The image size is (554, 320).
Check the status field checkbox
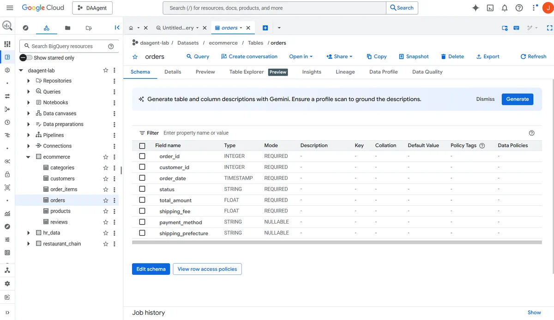click(142, 189)
